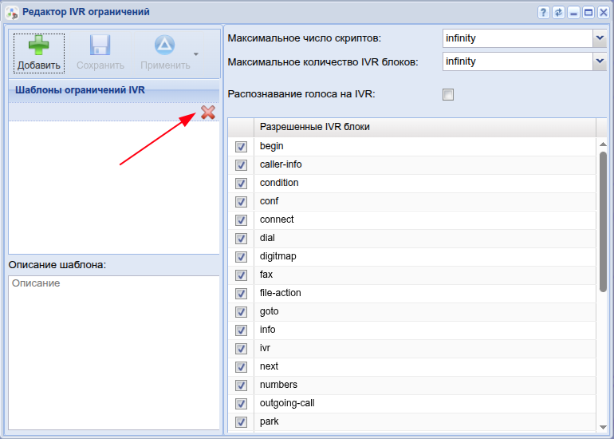The image size is (614, 439).
Task: Uncheck the begin IVR block
Action: (x=242, y=147)
